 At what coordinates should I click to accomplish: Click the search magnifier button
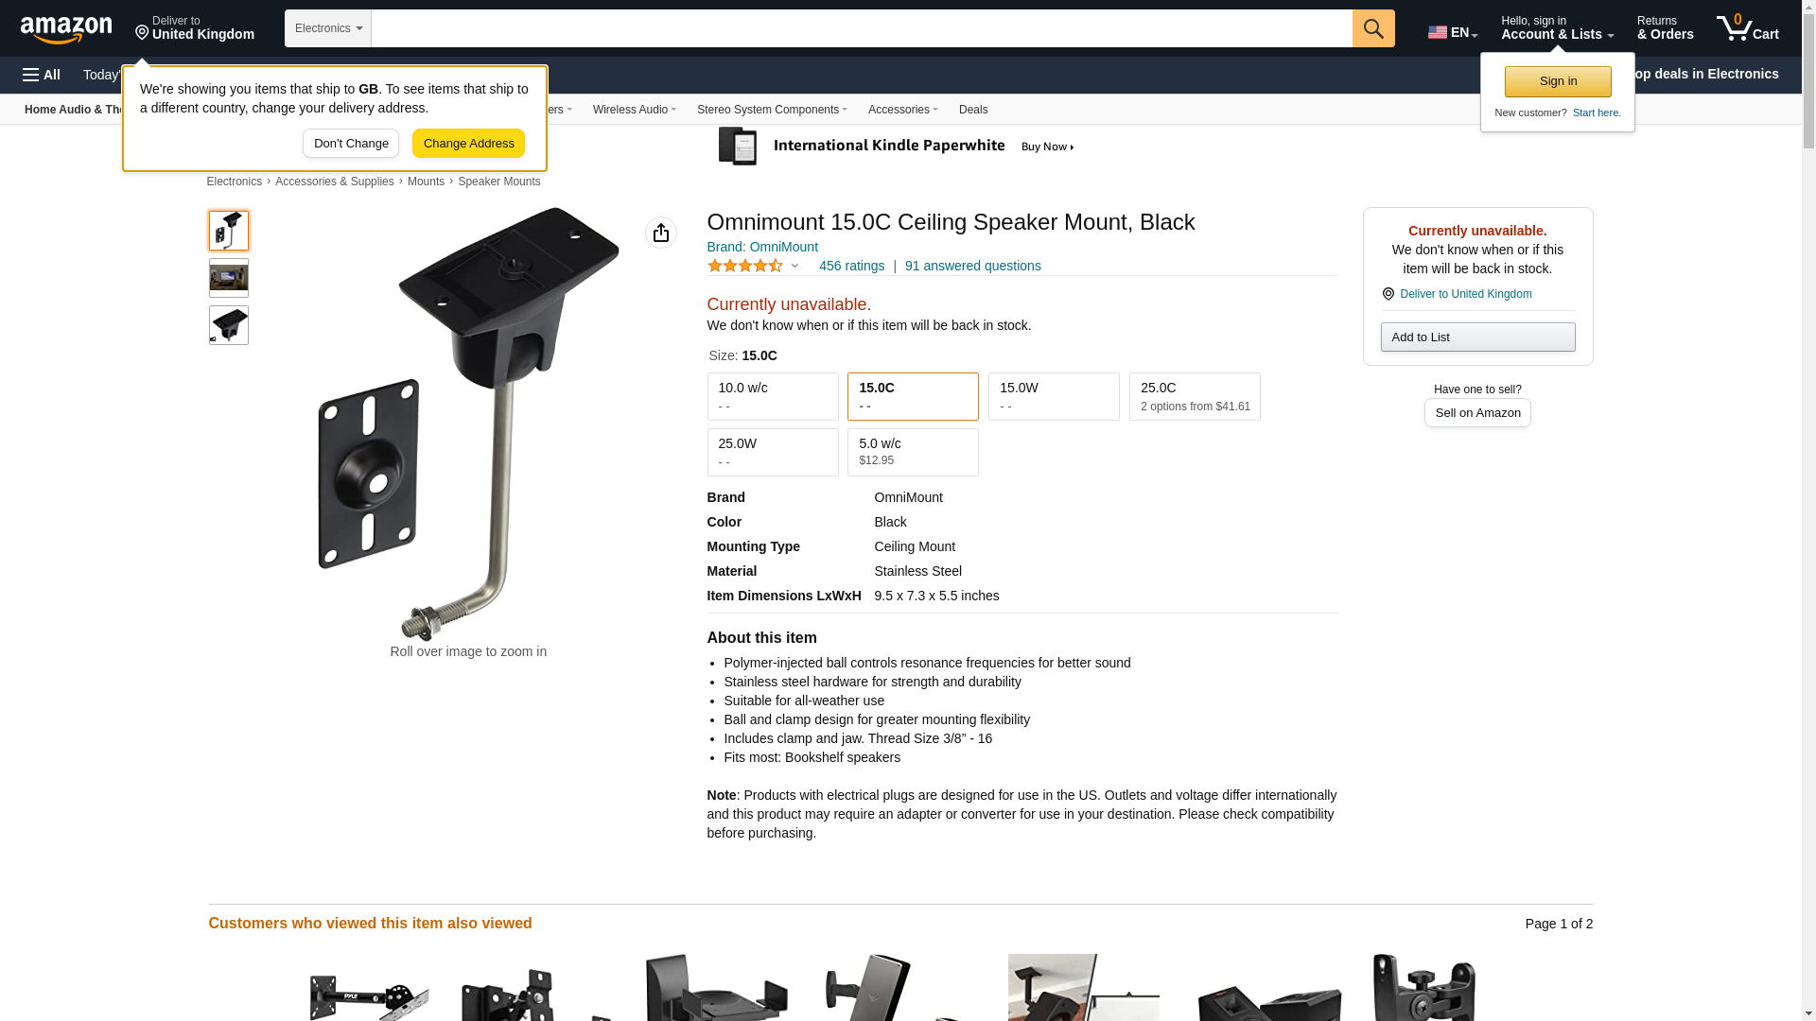tap(1373, 28)
